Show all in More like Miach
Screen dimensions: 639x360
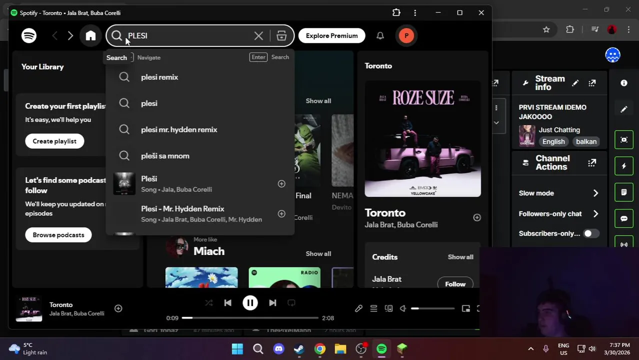tap(318, 253)
